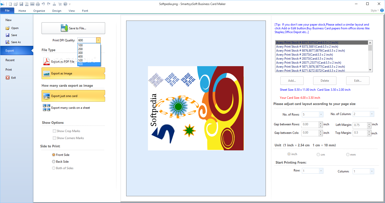Screen dimensions: 385x203
Task: Select Avery Print Stock # 5871,5876,5877 row
Action: pos(322,67)
